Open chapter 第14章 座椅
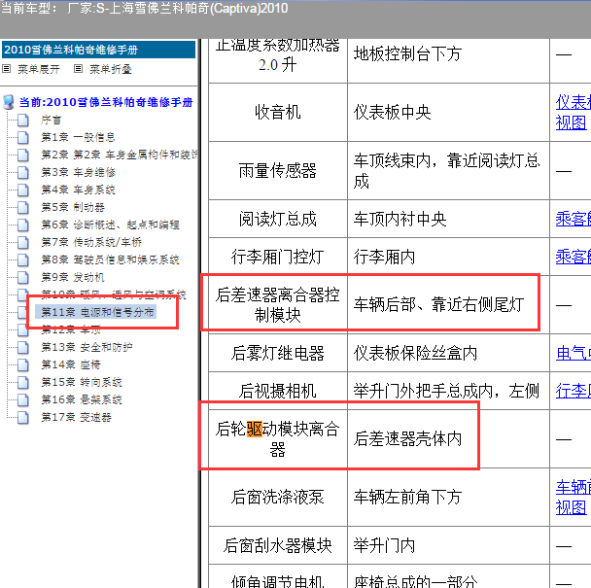 coord(71,364)
